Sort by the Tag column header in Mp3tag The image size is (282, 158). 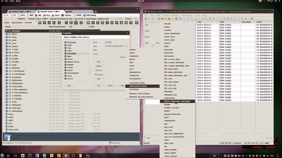point(199,22)
